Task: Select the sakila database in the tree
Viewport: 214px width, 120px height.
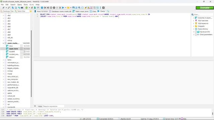Action: click(10, 93)
